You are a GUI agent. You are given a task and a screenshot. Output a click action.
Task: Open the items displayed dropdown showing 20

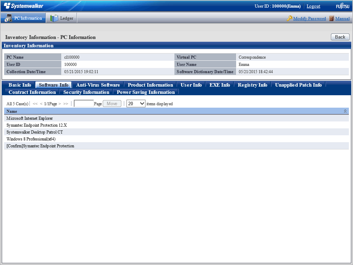136,104
